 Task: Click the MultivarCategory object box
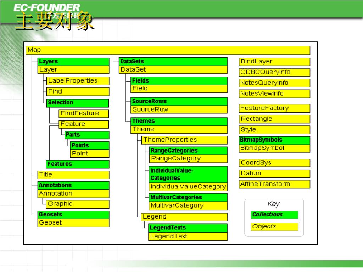click(188, 206)
